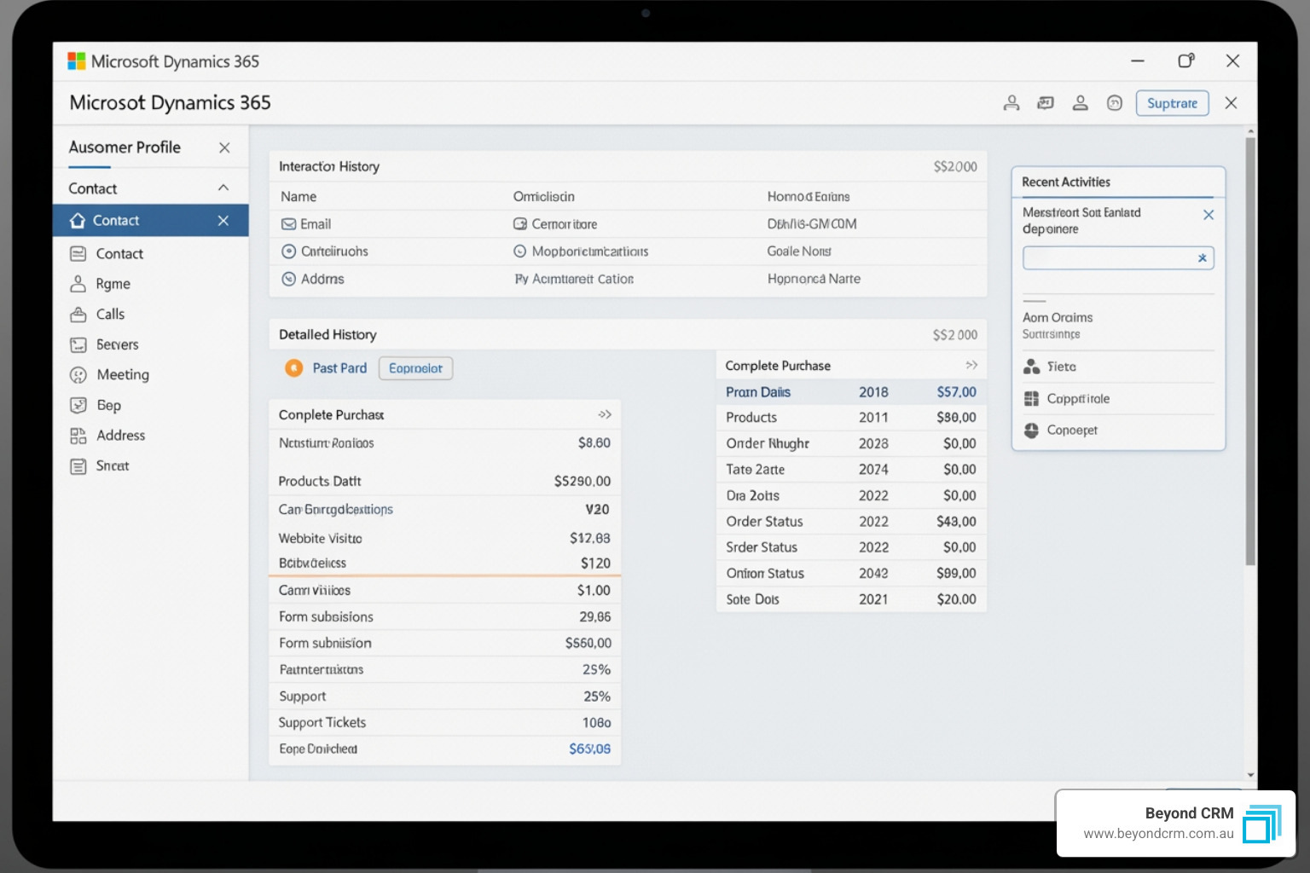Click the circular help icon in header
The image size is (1310, 873).
1115,103
